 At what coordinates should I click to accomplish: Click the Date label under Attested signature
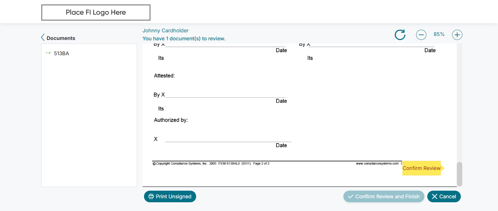281,101
